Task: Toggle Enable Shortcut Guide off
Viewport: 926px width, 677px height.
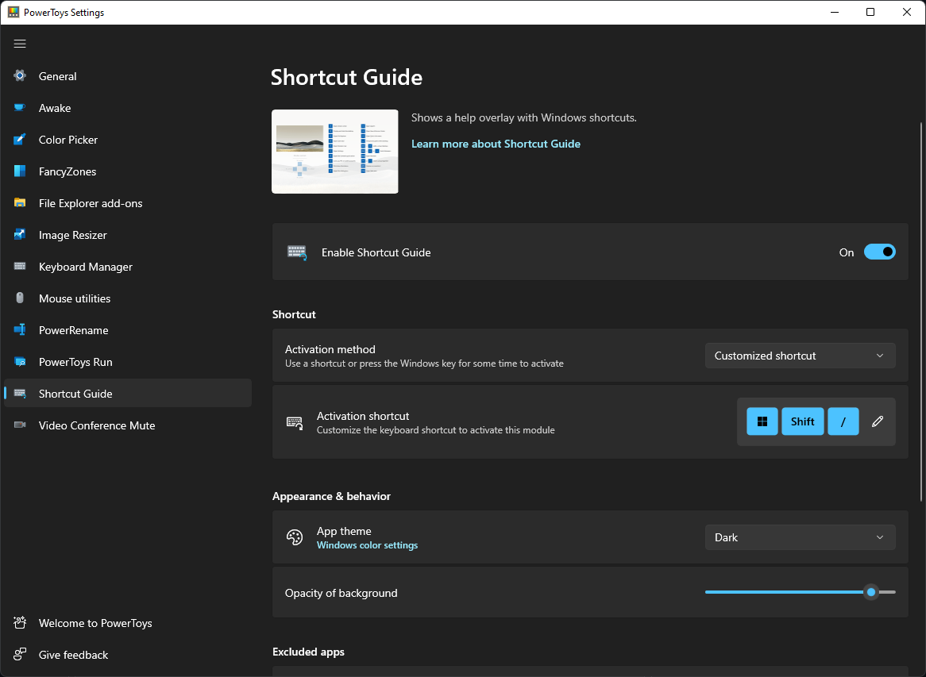Action: [x=879, y=252]
